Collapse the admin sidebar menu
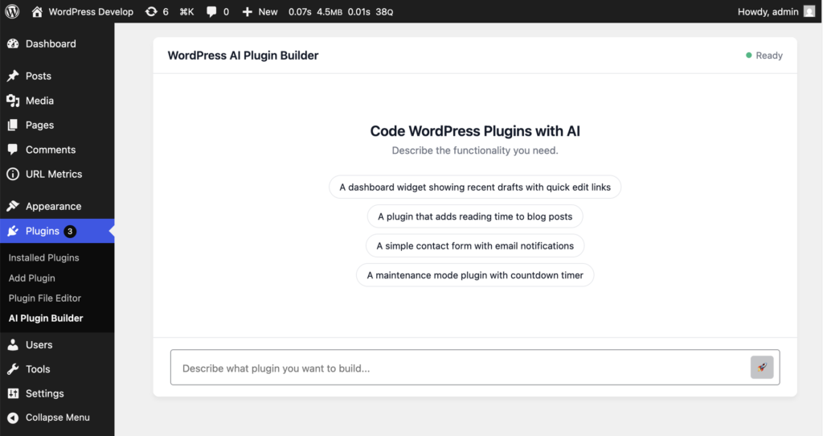Image resolution: width=823 pixels, height=436 pixels. pos(57,417)
